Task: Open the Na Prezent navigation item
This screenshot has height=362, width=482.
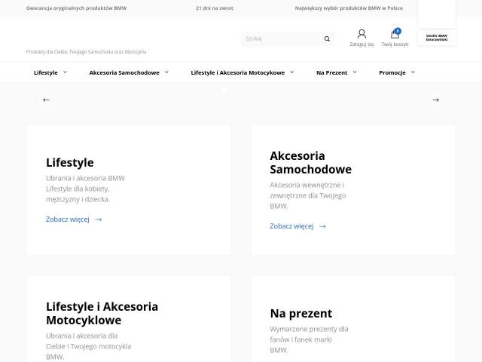Action: point(331,72)
